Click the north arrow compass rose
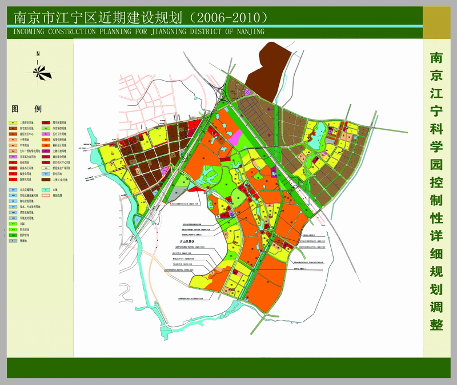Screen dimensions: 457x385 (42, 72)
